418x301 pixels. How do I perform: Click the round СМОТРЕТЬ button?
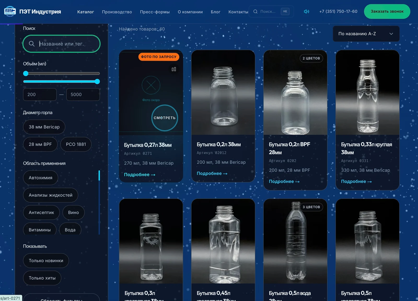click(x=165, y=118)
